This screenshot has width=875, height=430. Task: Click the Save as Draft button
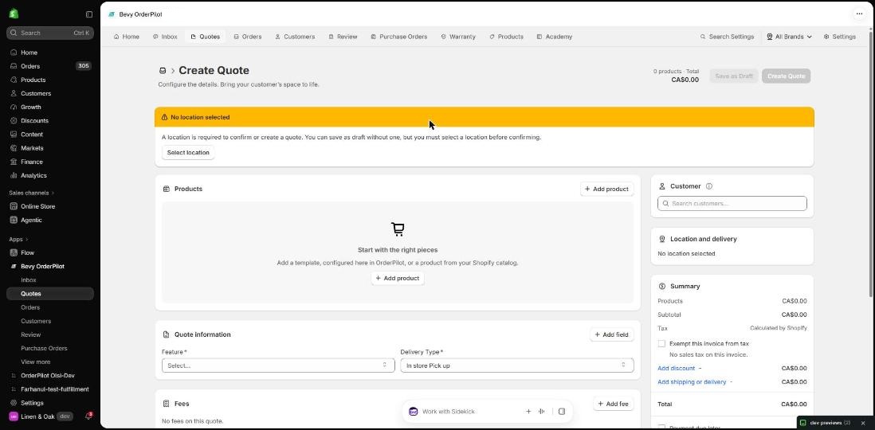734,76
